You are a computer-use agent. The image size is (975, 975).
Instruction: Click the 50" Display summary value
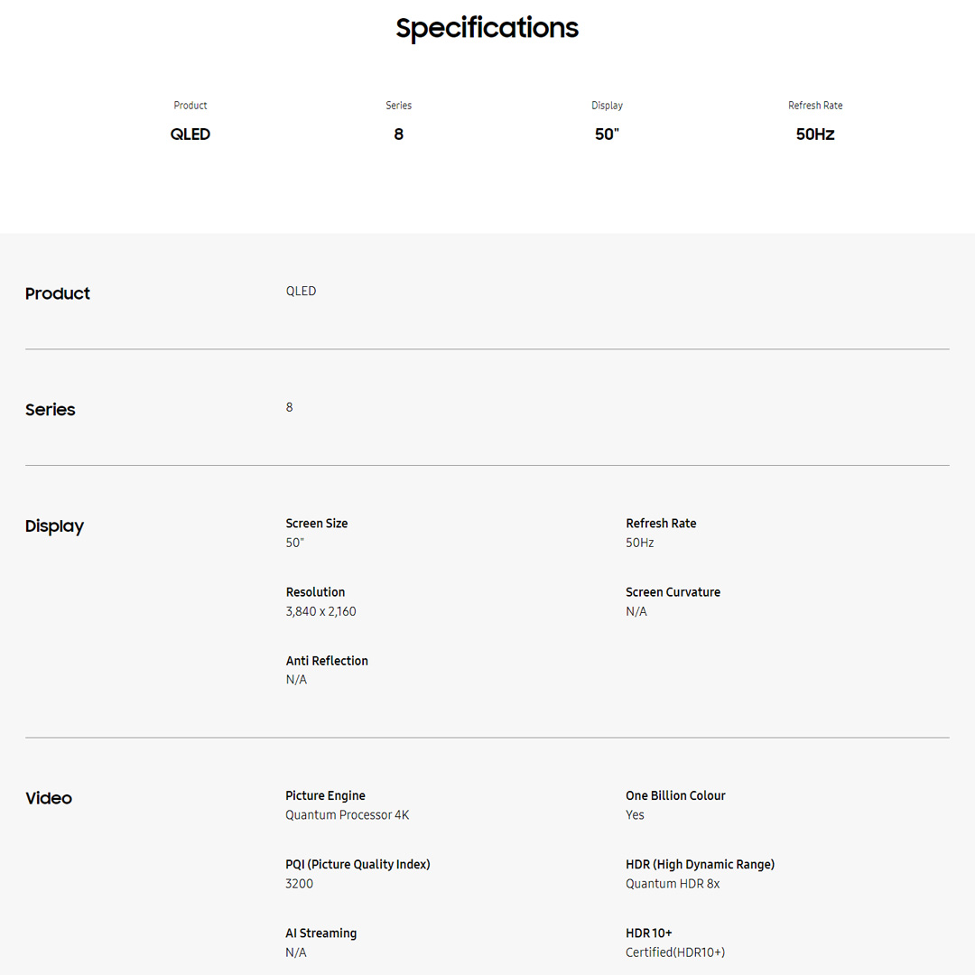[x=607, y=135]
